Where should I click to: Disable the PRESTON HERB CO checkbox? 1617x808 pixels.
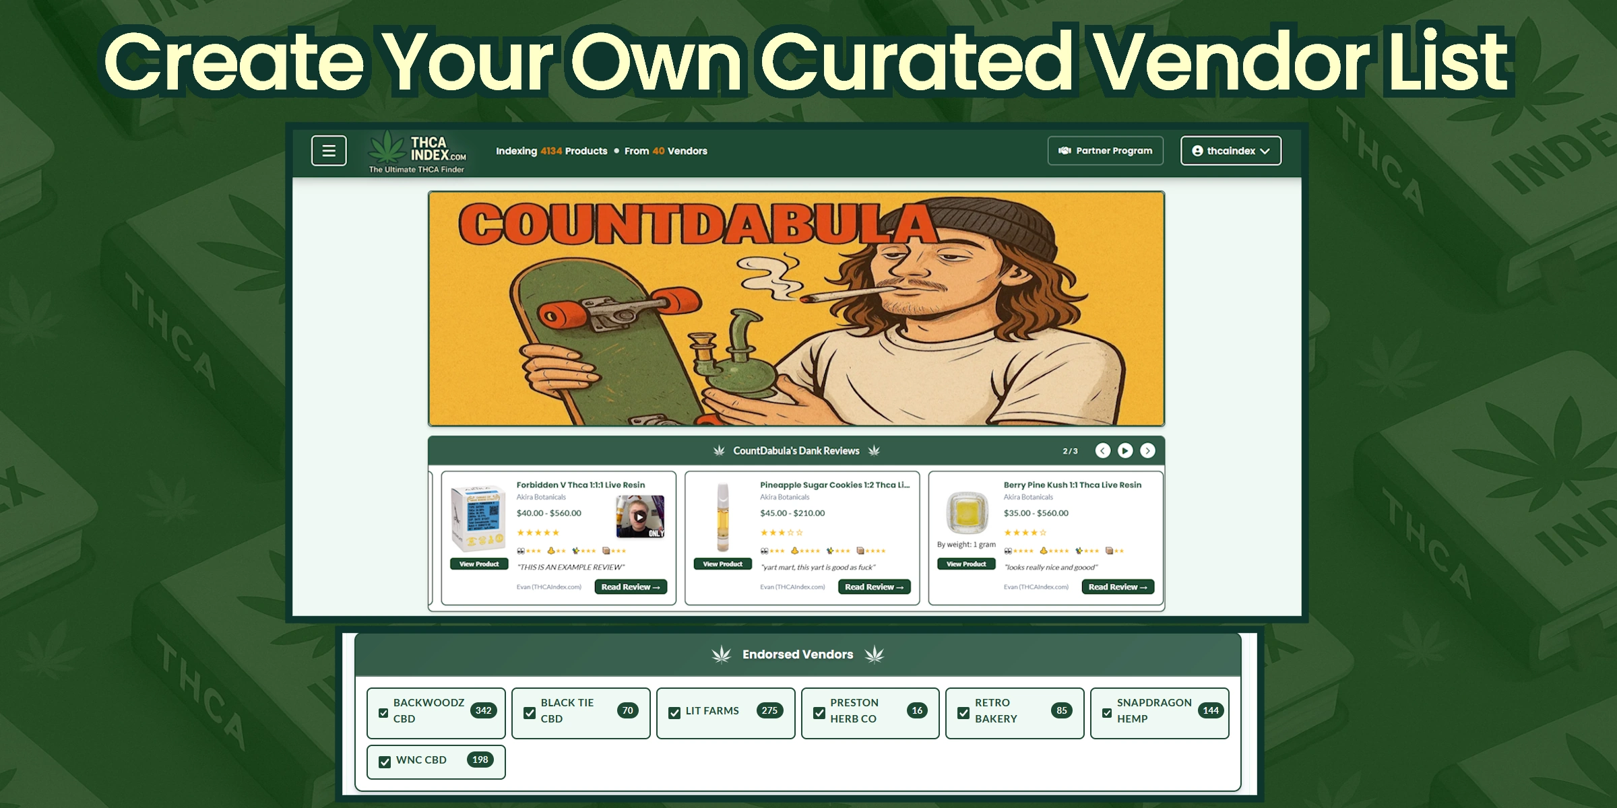(819, 712)
